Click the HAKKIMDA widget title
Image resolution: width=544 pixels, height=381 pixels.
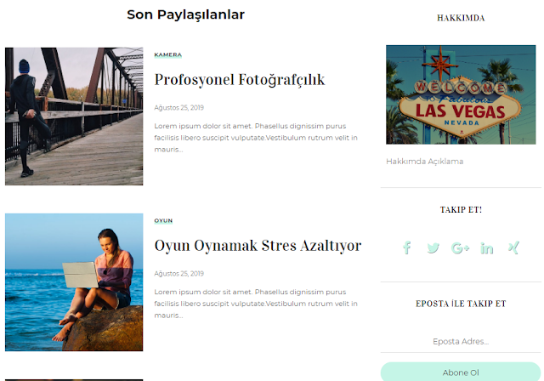pyautogui.click(x=461, y=18)
